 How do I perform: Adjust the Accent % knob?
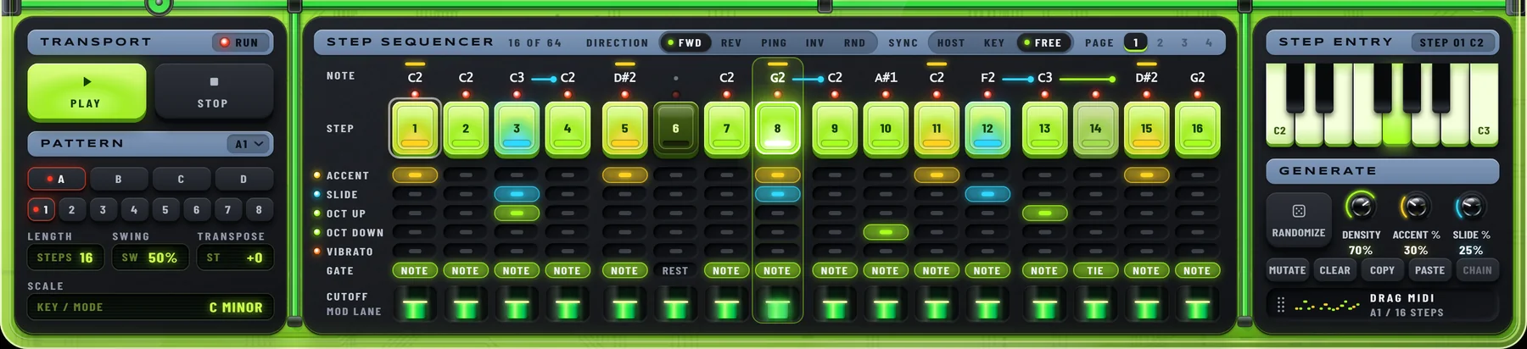tap(1416, 207)
